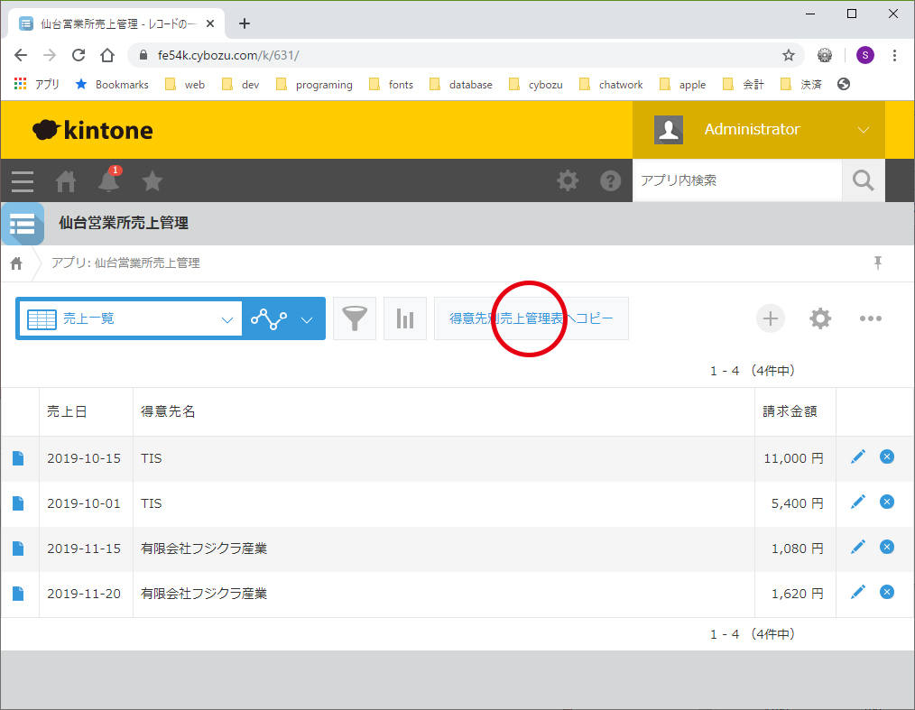Screen dimensions: 915x710
Task: Click breadcrumb アプリ: 仙台営業所売上管理
Action: click(x=125, y=263)
